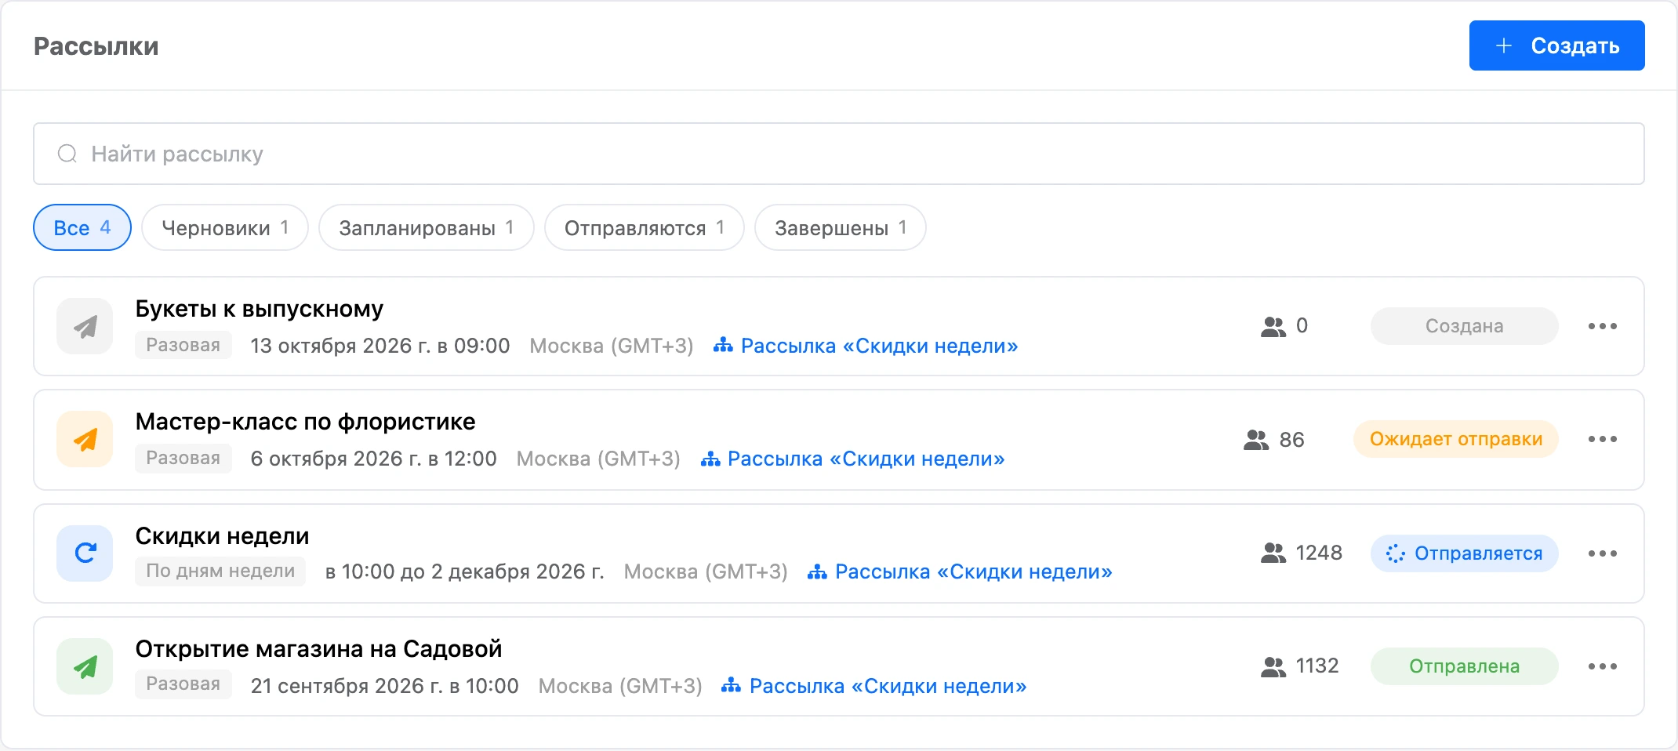The width and height of the screenshot is (1678, 751).
Task: Click date 13 октября 2026 г. в 09:00
Action: 380,346
